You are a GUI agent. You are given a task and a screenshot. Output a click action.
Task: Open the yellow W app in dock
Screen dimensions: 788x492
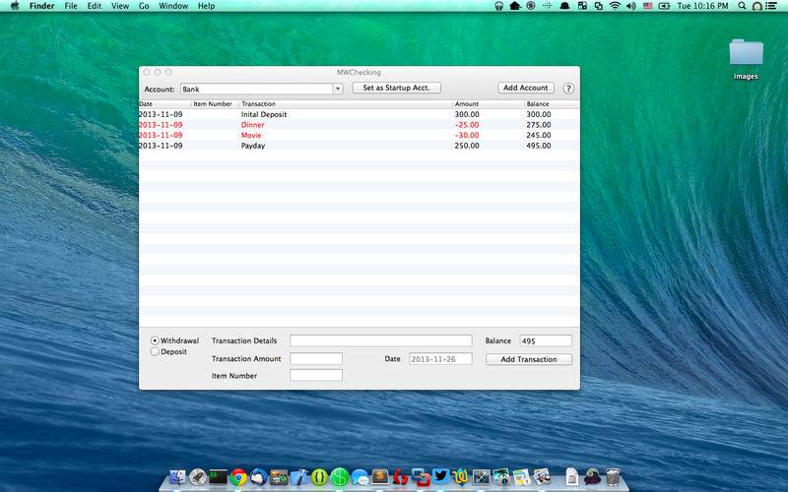pyautogui.click(x=461, y=477)
